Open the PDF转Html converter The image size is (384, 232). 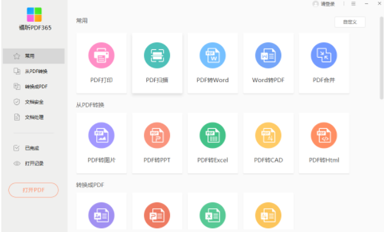pyautogui.click(x=324, y=143)
